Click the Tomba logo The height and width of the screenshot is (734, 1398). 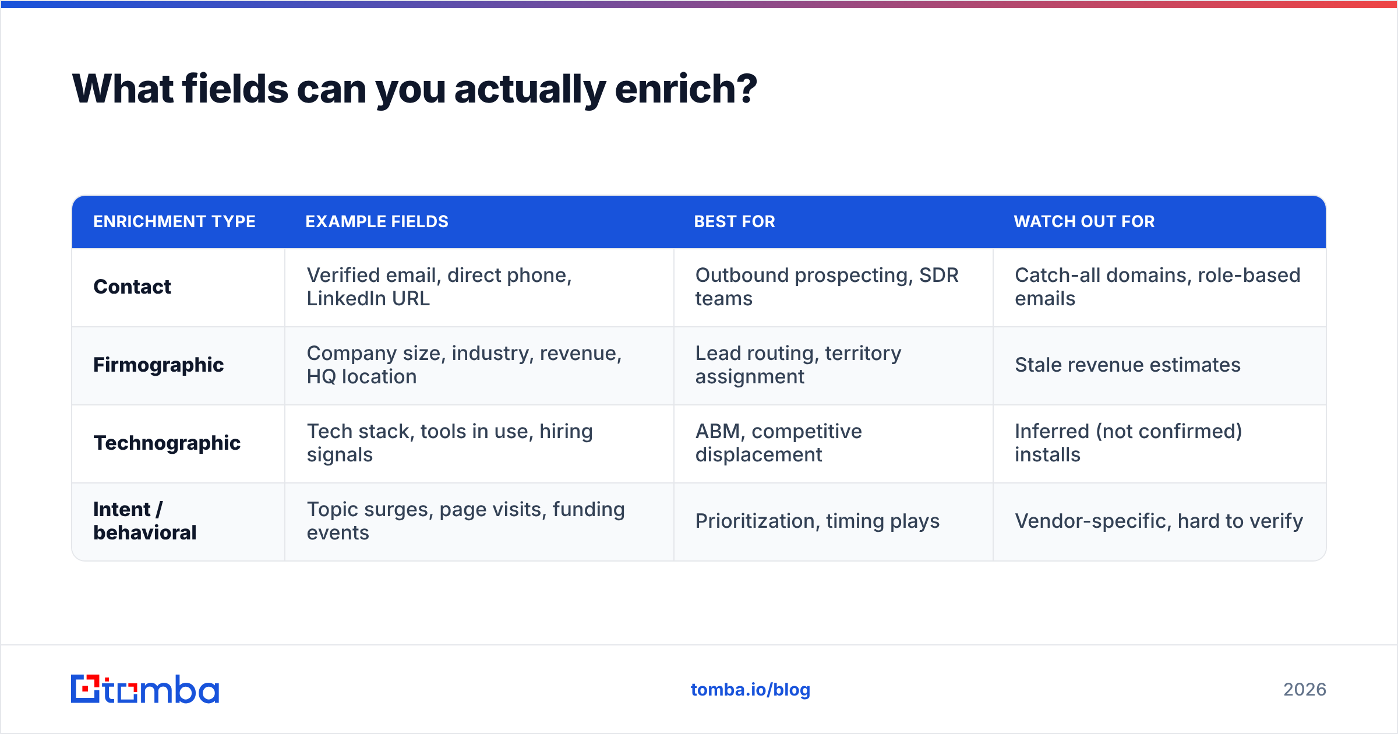[x=145, y=689]
